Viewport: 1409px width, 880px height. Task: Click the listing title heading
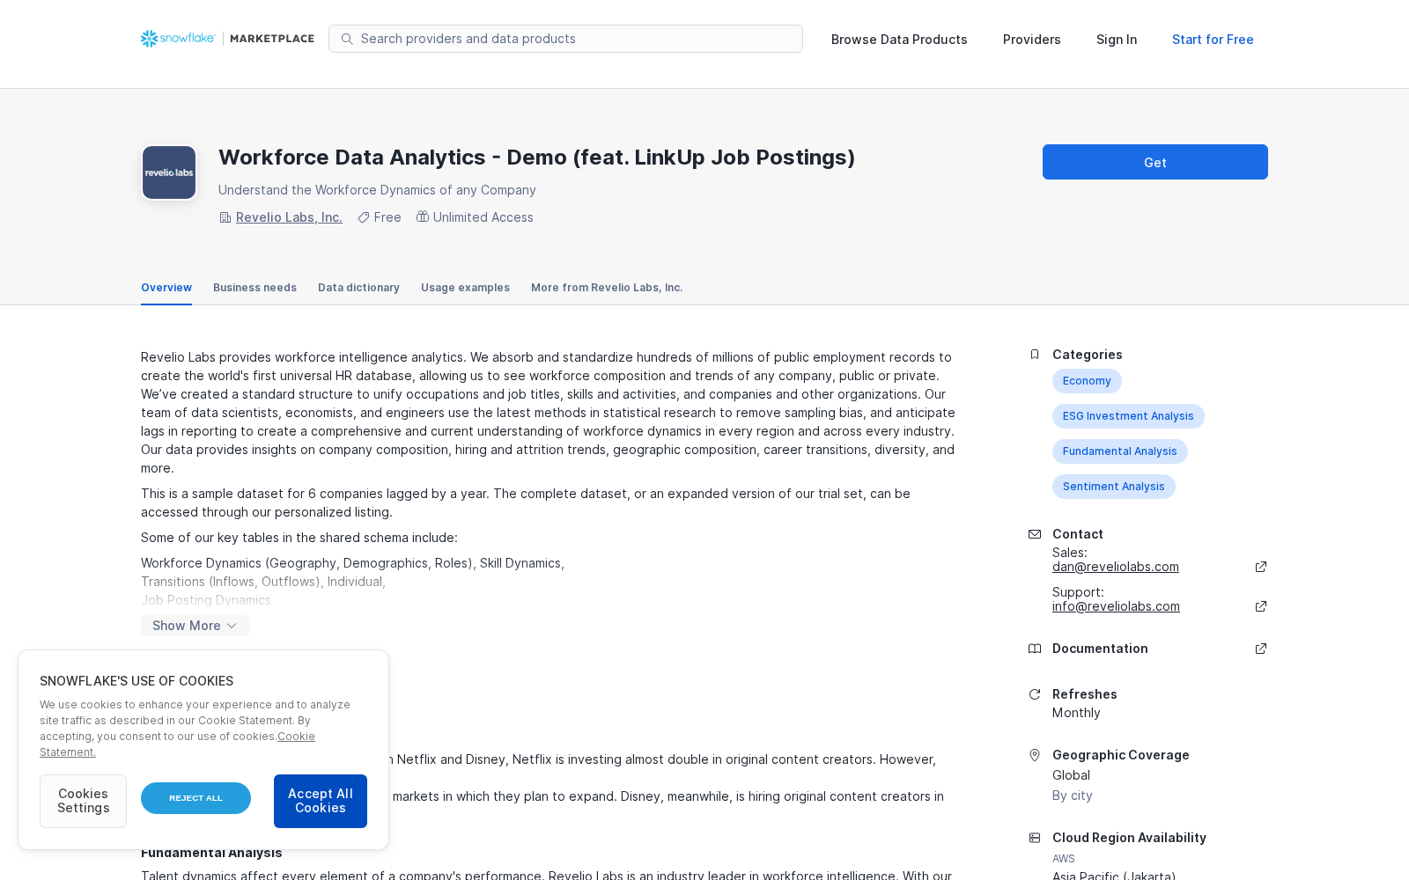[537, 158]
